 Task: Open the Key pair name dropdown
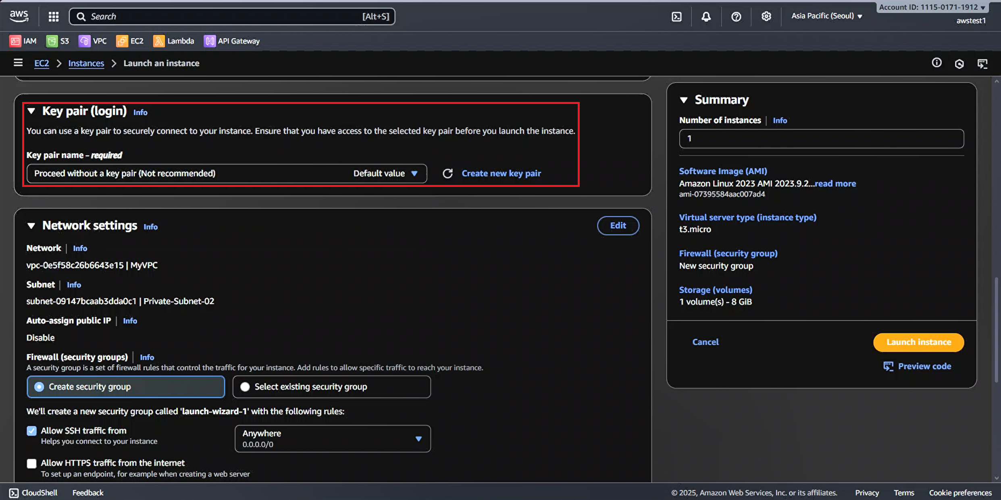pyautogui.click(x=227, y=174)
